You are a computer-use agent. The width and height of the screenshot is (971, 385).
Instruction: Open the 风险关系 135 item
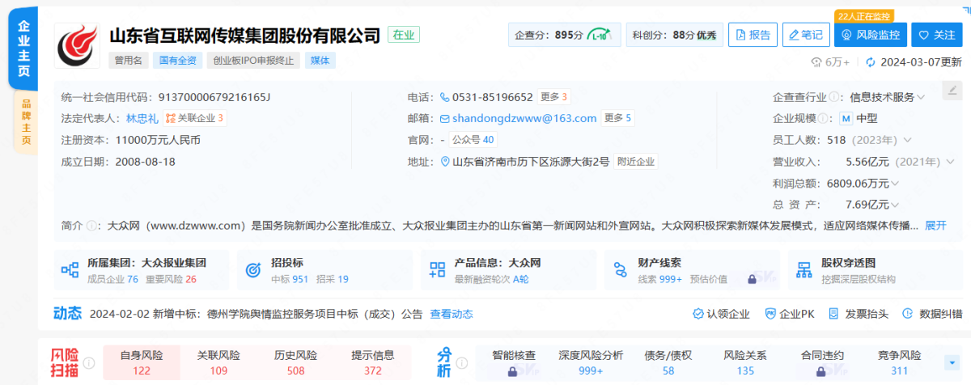(x=745, y=362)
